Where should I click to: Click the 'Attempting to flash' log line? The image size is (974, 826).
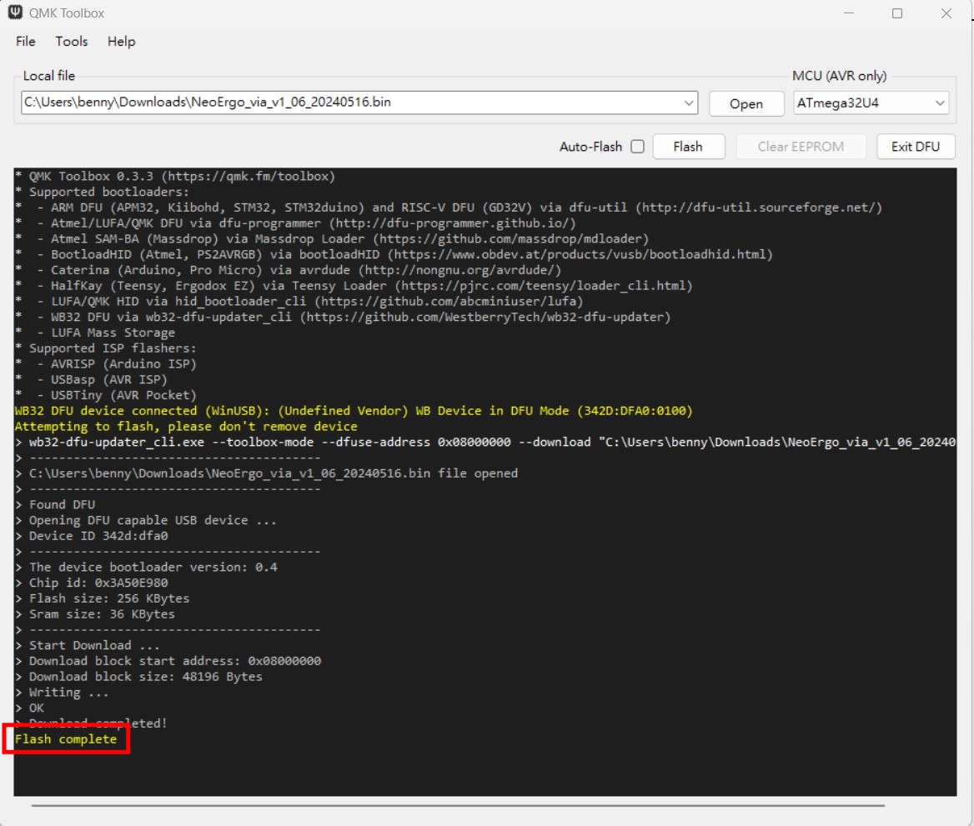(x=186, y=427)
